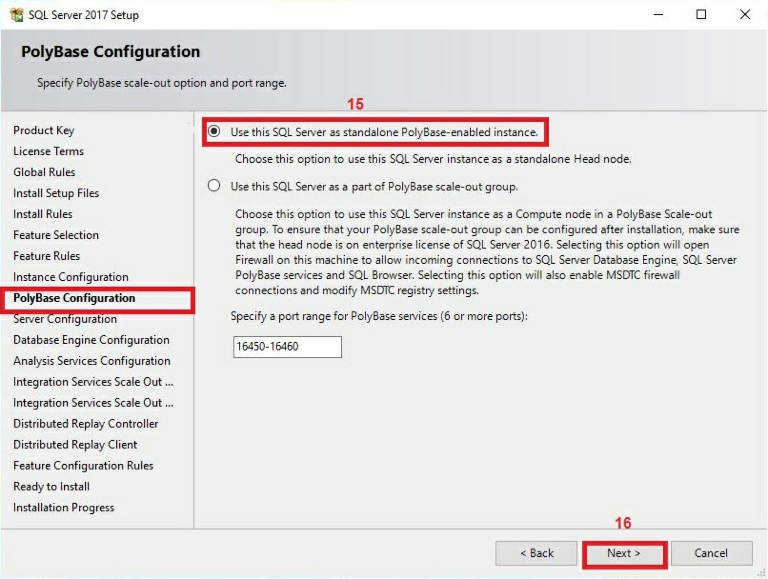
Task: Select standalone PolyBase-enabled instance radio button
Action: 214,131
